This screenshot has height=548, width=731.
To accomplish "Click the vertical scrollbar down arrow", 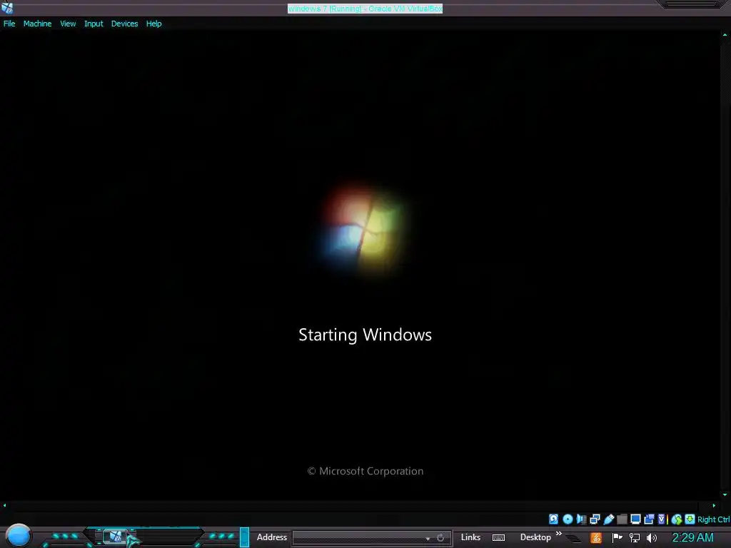I will pos(725,494).
